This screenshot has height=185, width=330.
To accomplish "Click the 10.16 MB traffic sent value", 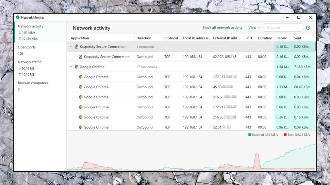I will pyautogui.click(x=28, y=74).
